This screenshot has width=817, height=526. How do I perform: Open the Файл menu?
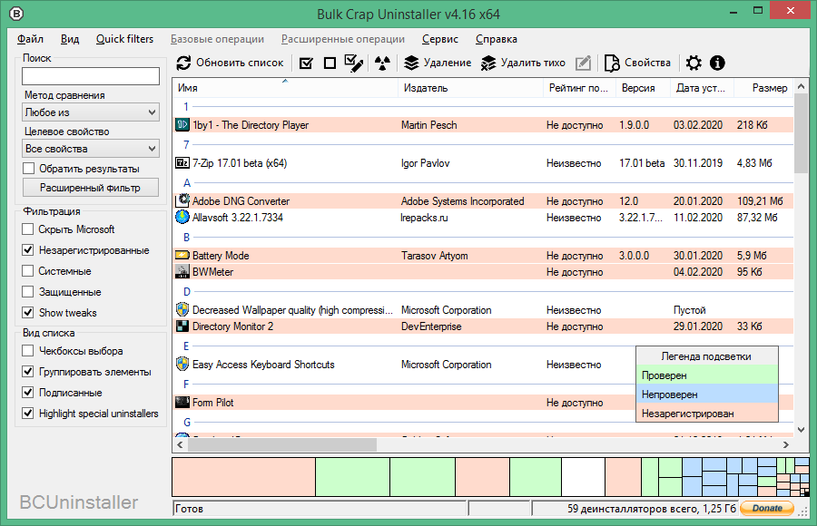[30, 39]
